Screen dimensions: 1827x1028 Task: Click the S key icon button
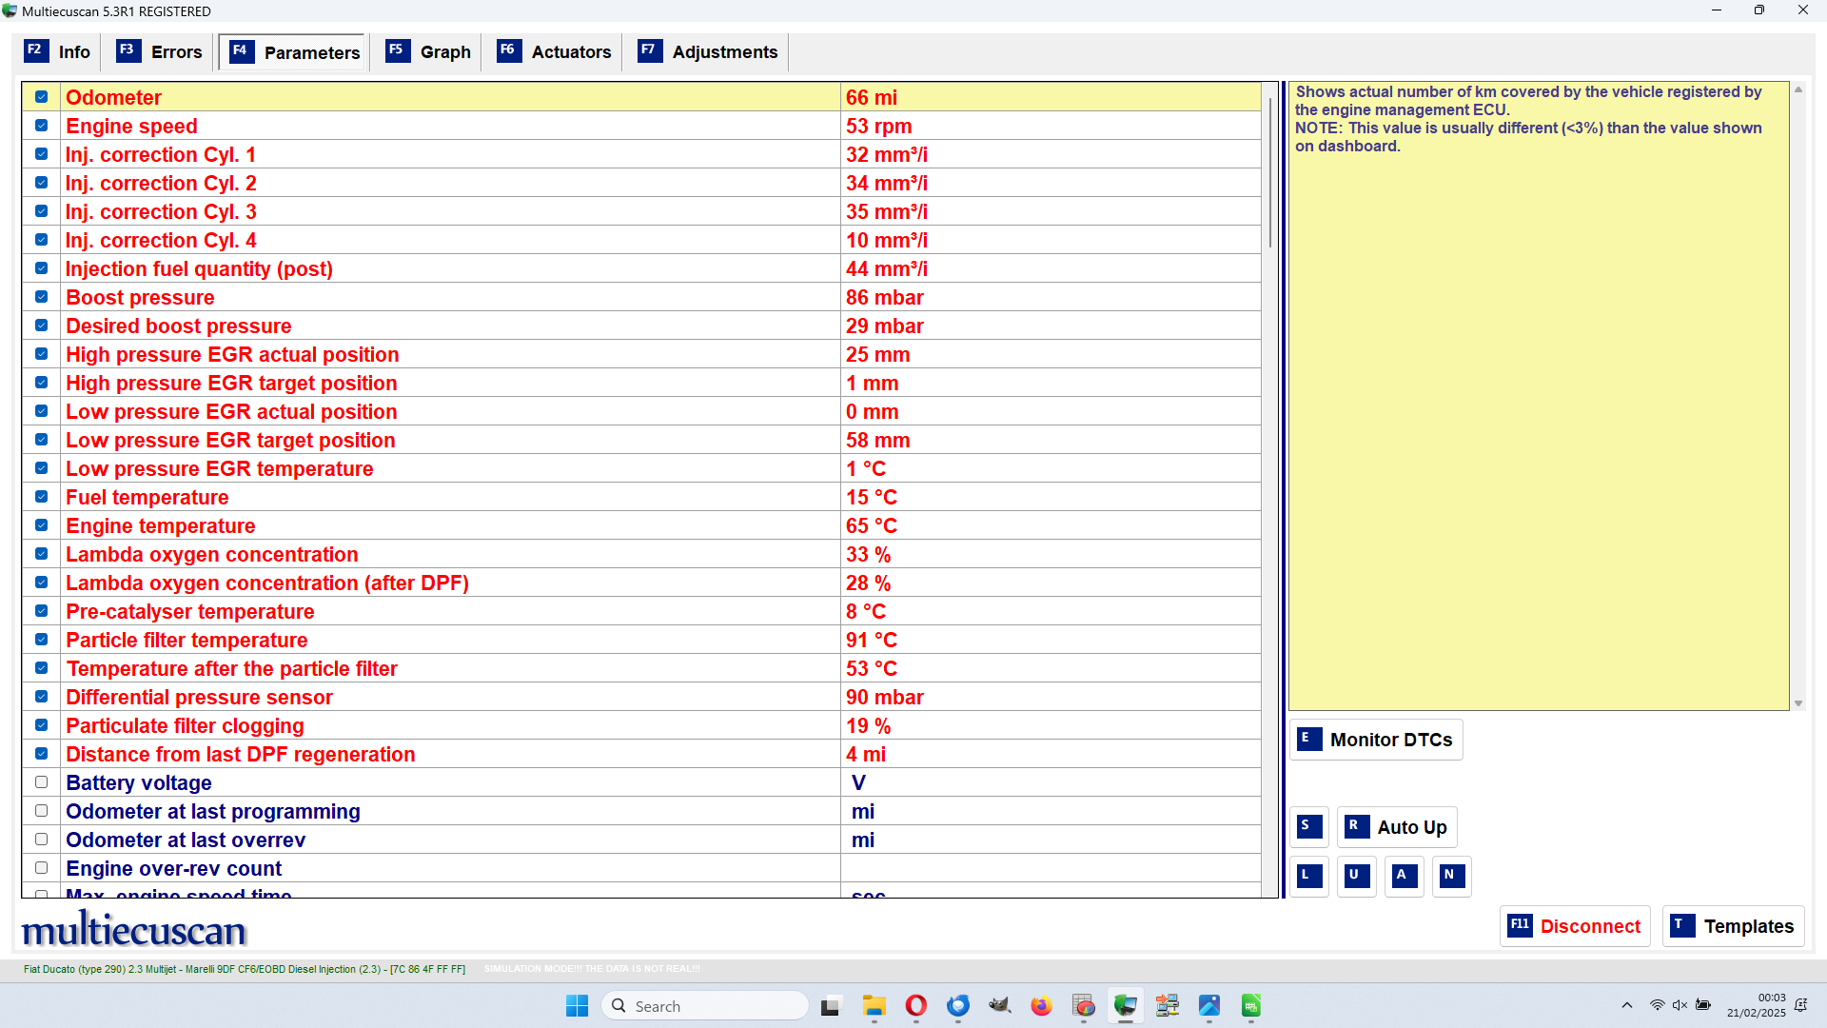tap(1309, 826)
